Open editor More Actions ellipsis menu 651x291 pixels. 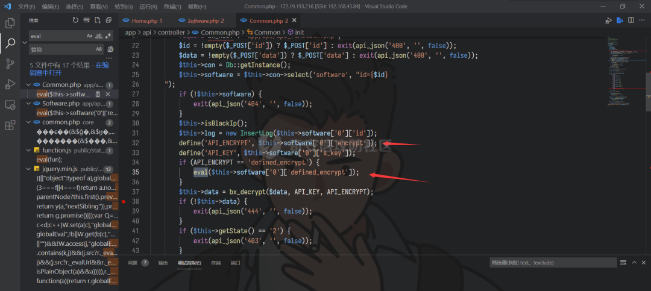[643, 20]
